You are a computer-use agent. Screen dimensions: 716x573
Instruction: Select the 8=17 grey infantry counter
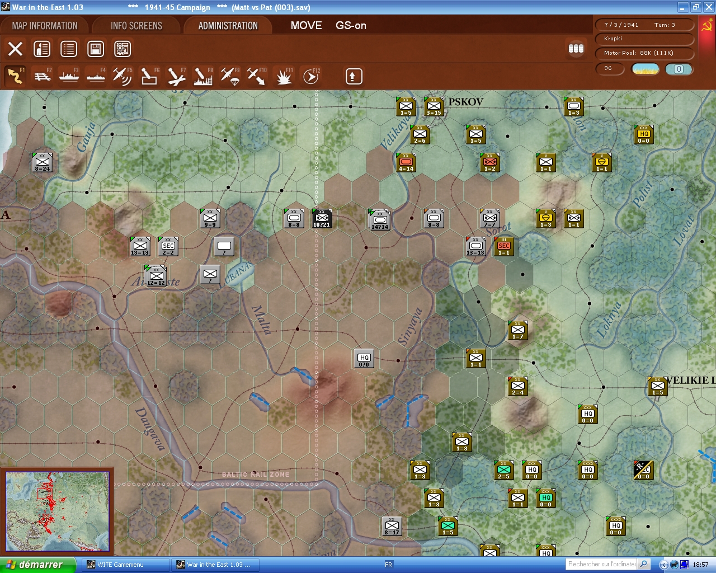click(x=392, y=526)
